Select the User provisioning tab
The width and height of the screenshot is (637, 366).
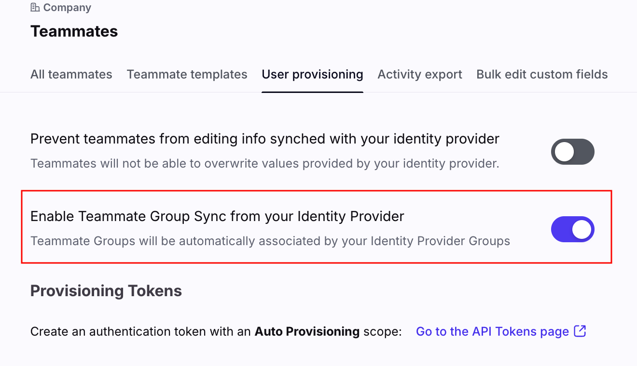pyautogui.click(x=312, y=75)
